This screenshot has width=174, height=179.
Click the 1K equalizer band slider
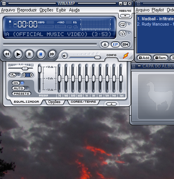[x=87, y=78]
